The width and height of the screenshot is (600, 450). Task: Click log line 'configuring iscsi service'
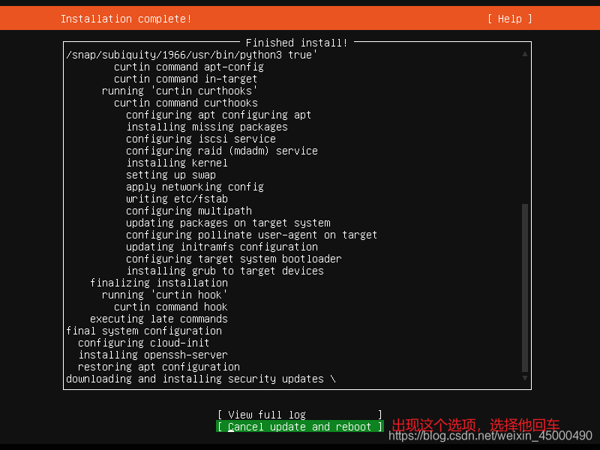(201, 139)
